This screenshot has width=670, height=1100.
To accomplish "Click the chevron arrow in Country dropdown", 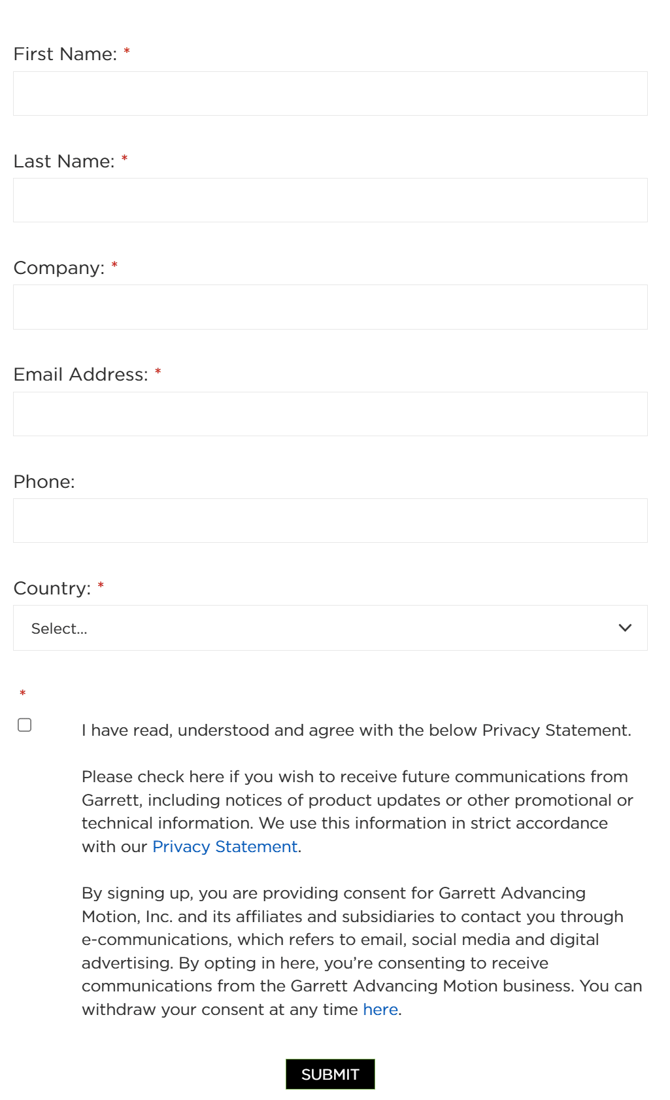I will click(625, 628).
